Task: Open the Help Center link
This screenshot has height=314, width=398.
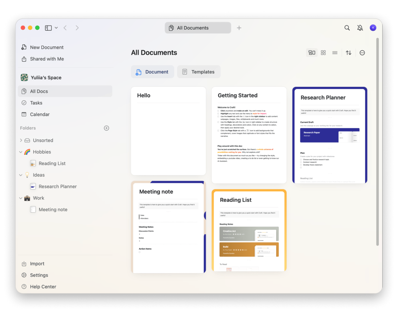Action: pyautogui.click(x=43, y=287)
